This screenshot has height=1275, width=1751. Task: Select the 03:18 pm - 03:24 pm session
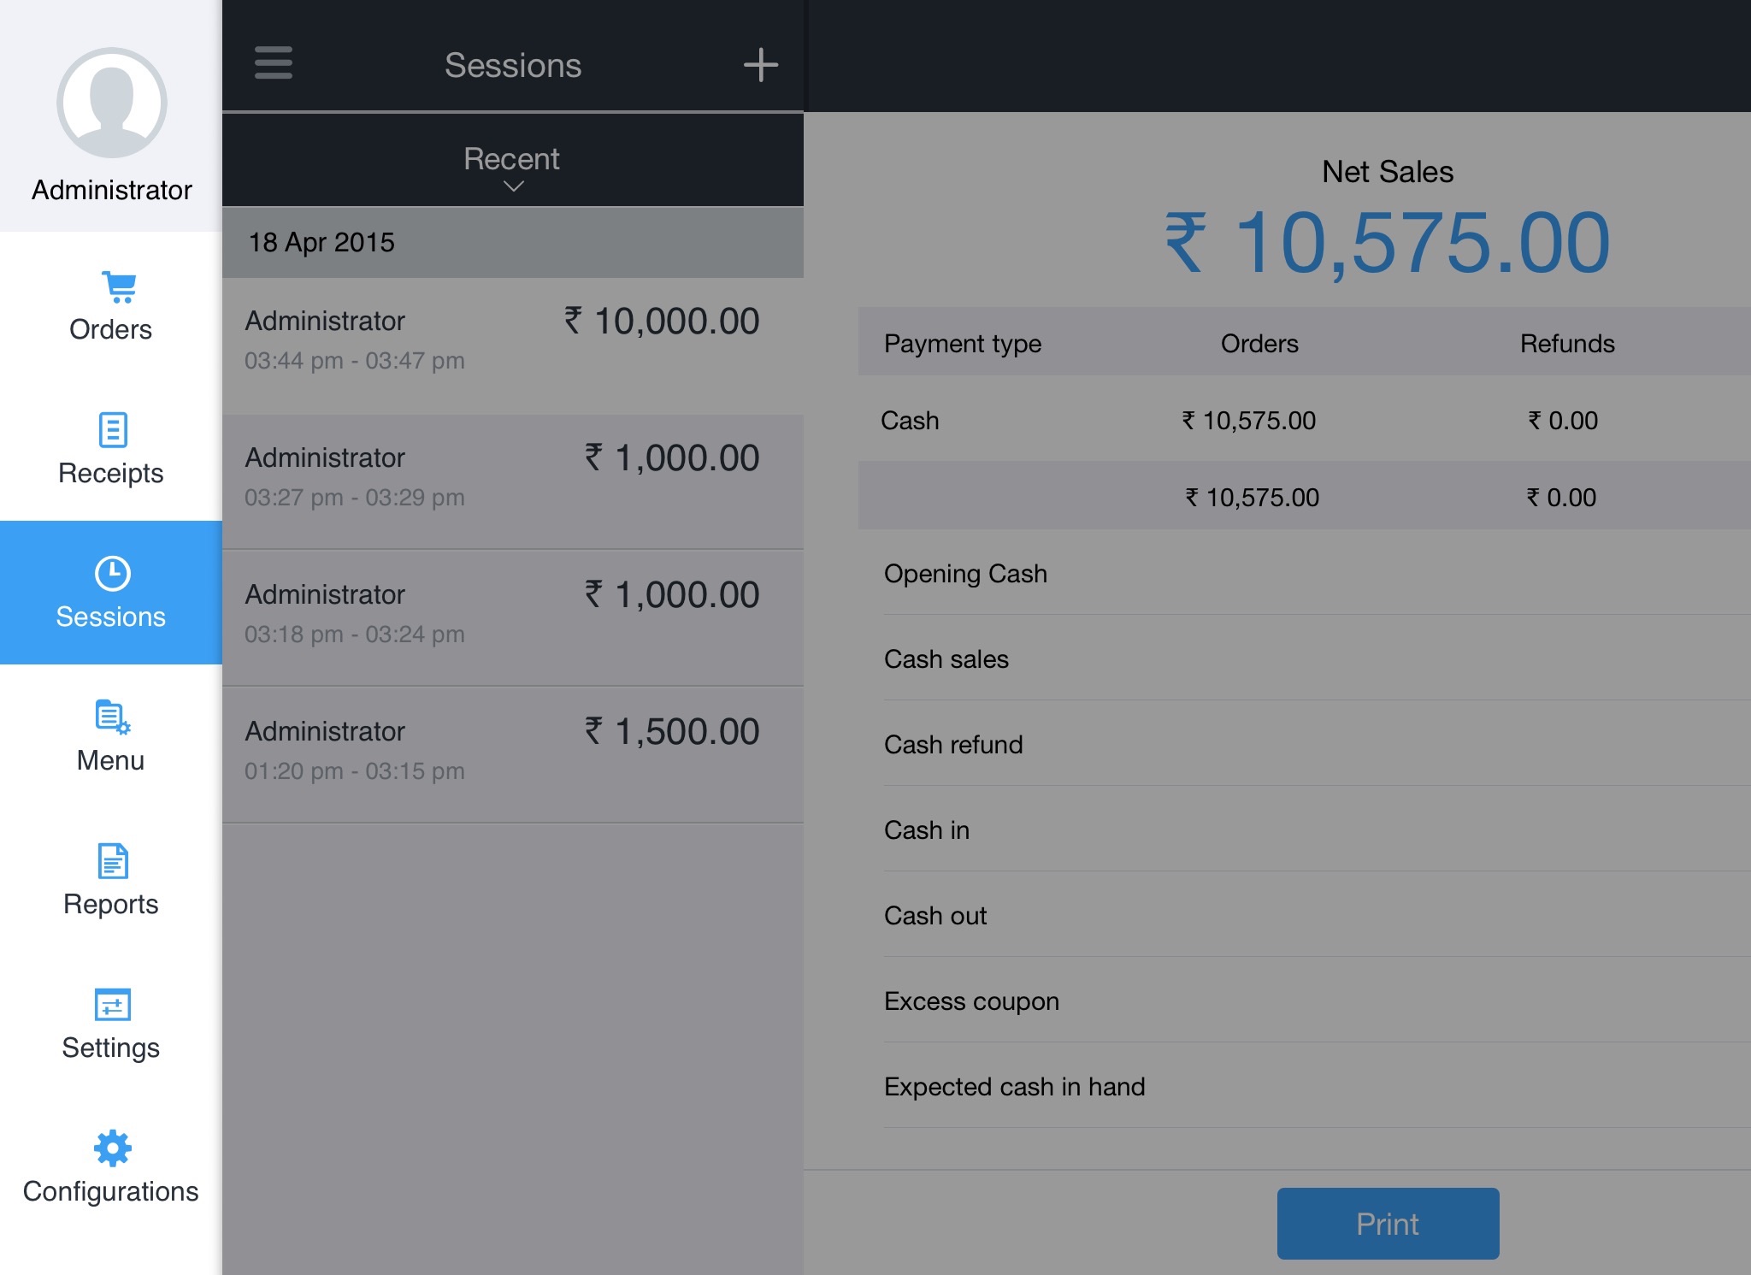coord(512,616)
